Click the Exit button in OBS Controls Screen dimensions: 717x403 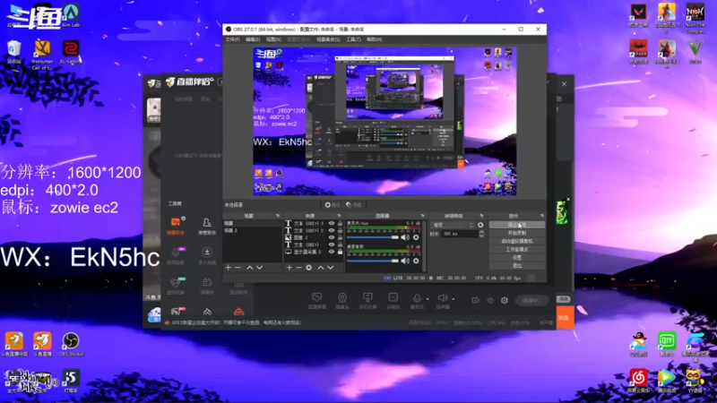[x=517, y=265]
